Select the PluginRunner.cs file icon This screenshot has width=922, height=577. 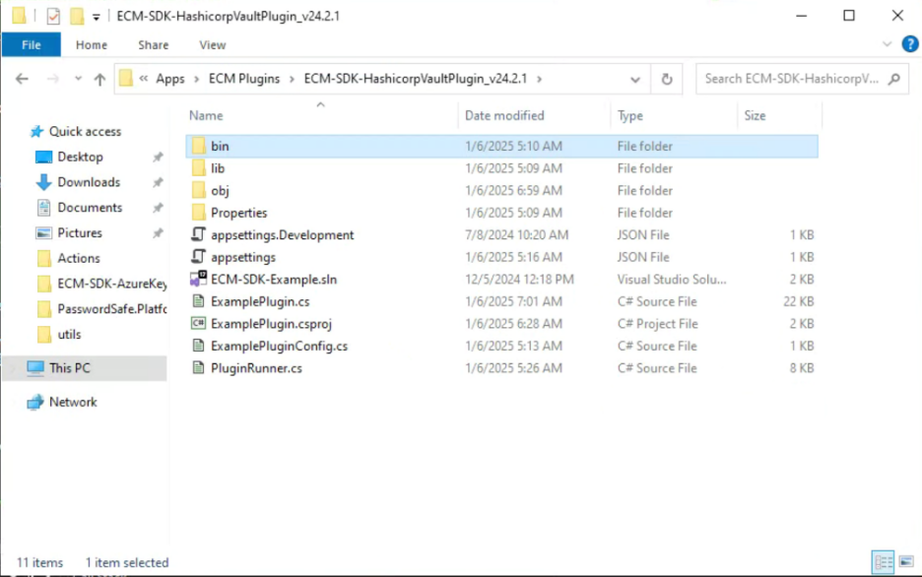coord(199,368)
